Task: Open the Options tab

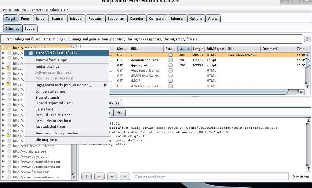Action: click(196, 19)
